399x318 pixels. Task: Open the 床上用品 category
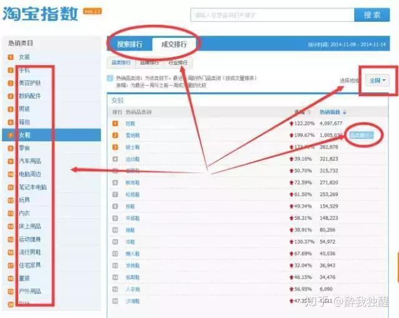tap(30, 226)
